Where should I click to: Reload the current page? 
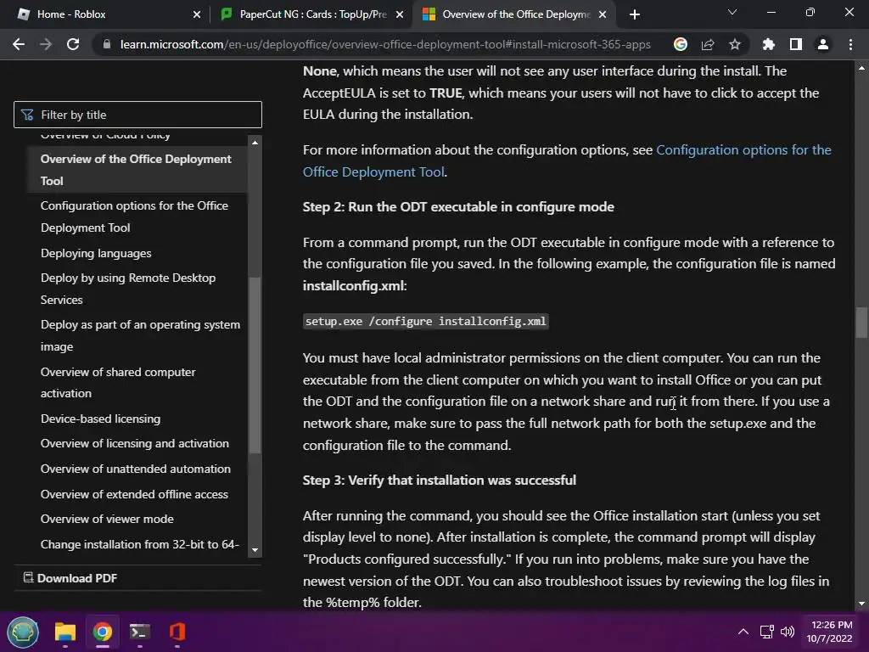tap(73, 44)
